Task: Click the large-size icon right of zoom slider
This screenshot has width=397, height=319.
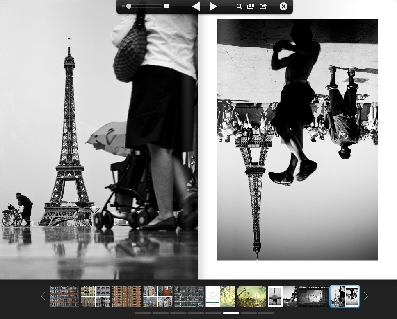Action: (x=167, y=7)
